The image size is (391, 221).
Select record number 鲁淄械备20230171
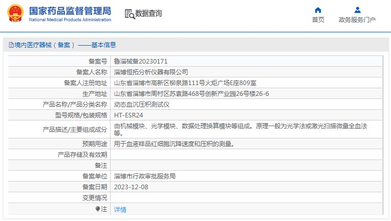point(140,61)
